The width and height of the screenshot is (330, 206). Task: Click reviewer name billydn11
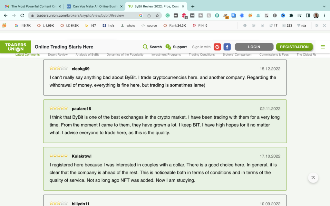(80, 204)
